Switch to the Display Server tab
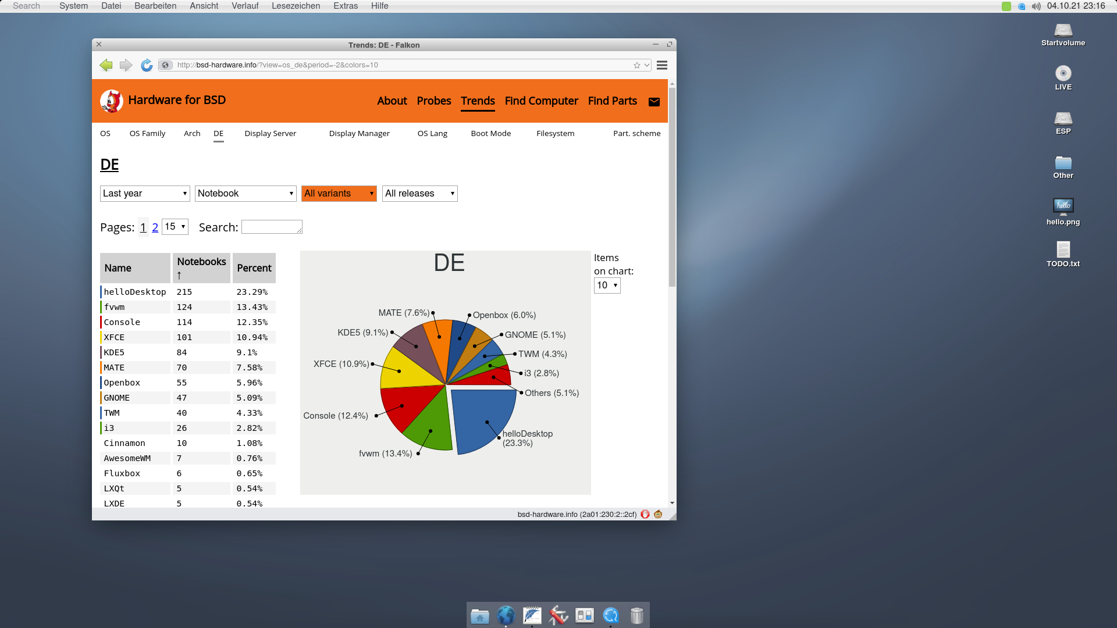This screenshot has width=1117, height=628. click(270, 133)
